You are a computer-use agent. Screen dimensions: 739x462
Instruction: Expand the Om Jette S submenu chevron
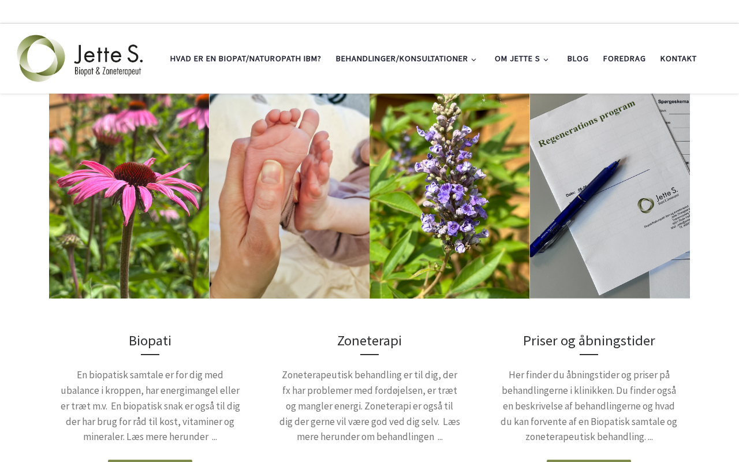[x=546, y=59]
